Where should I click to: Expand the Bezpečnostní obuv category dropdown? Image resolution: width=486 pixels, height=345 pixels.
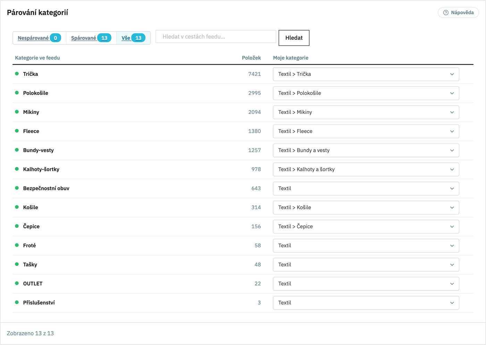[x=366, y=188]
